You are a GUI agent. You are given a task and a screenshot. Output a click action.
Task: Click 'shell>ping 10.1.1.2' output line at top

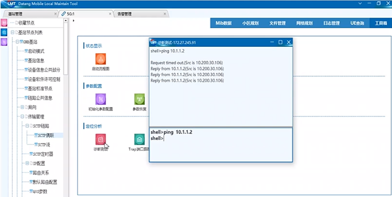coord(167,51)
